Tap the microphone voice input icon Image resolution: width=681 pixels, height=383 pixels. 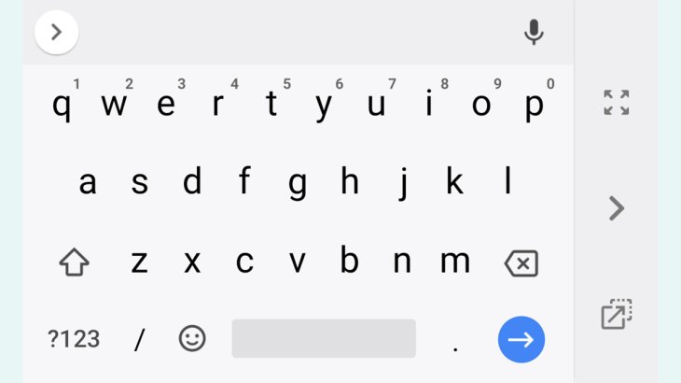[534, 32]
